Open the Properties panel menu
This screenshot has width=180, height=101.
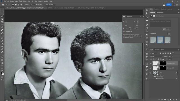179,12
